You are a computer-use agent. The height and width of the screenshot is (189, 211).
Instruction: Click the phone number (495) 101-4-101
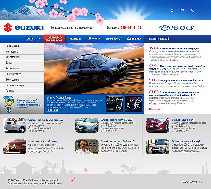(130, 28)
